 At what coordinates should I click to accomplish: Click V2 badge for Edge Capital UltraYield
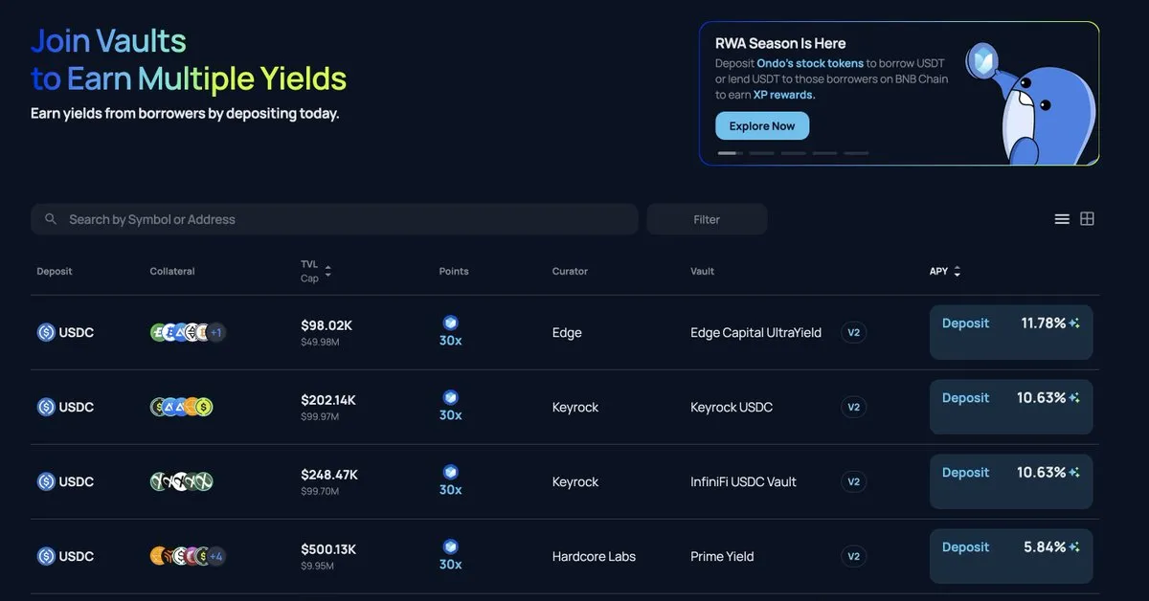(x=853, y=332)
